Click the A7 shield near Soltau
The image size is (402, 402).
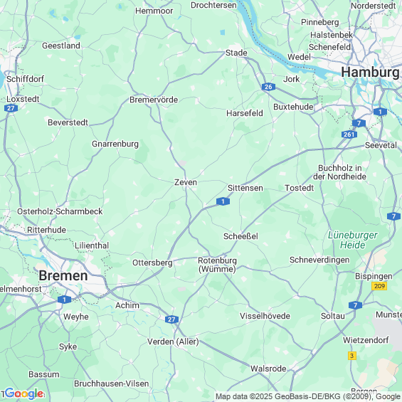(355, 305)
